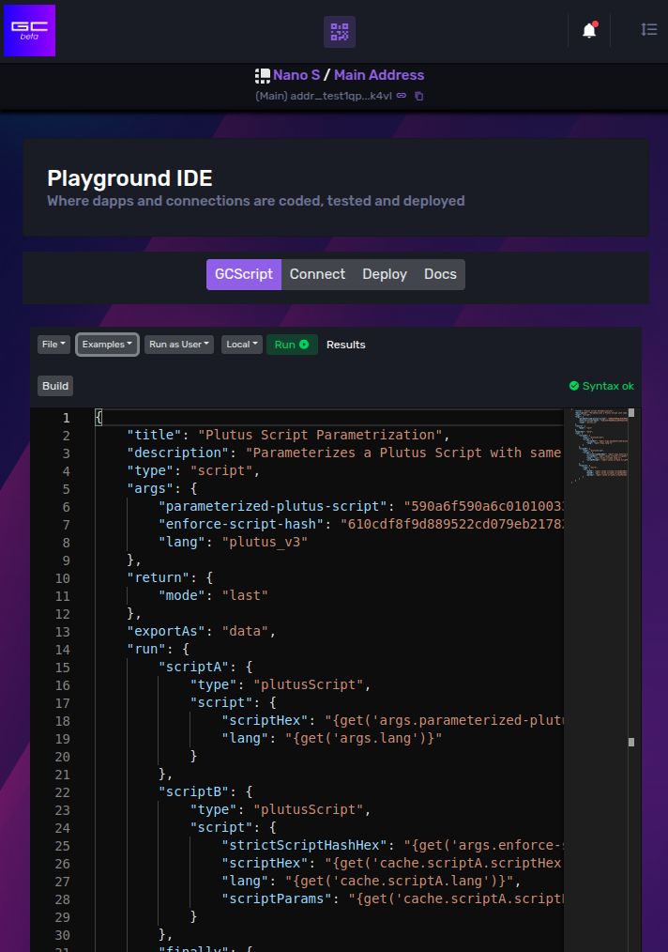
Task: Open the QR code scanner icon
Action: (x=339, y=32)
